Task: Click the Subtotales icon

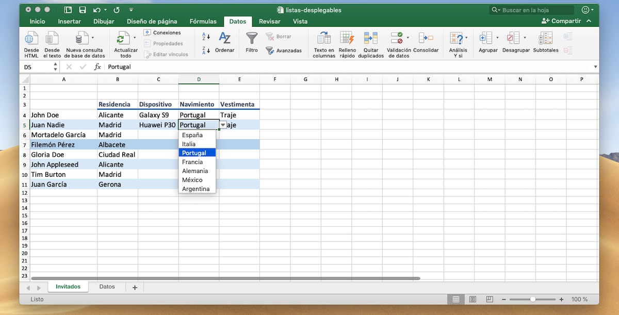Action: (x=545, y=39)
